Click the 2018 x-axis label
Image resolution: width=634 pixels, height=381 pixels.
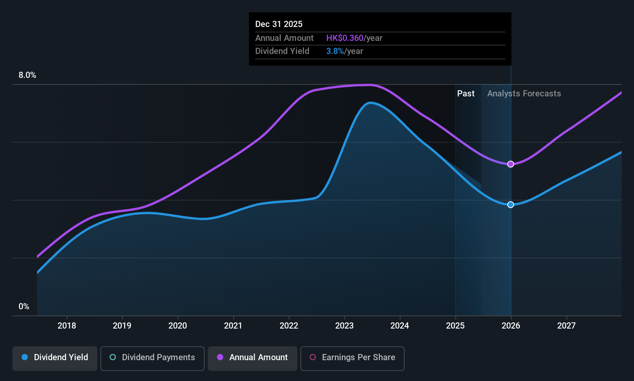[x=67, y=325]
